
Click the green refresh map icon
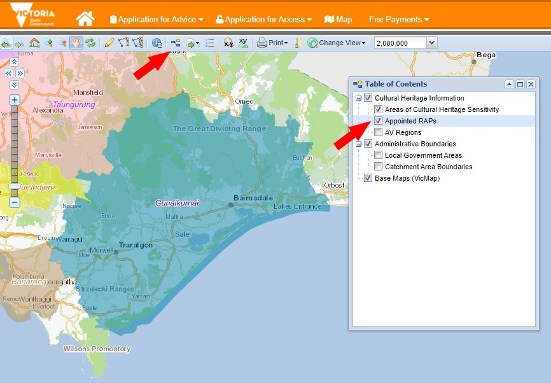pyautogui.click(x=90, y=43)
